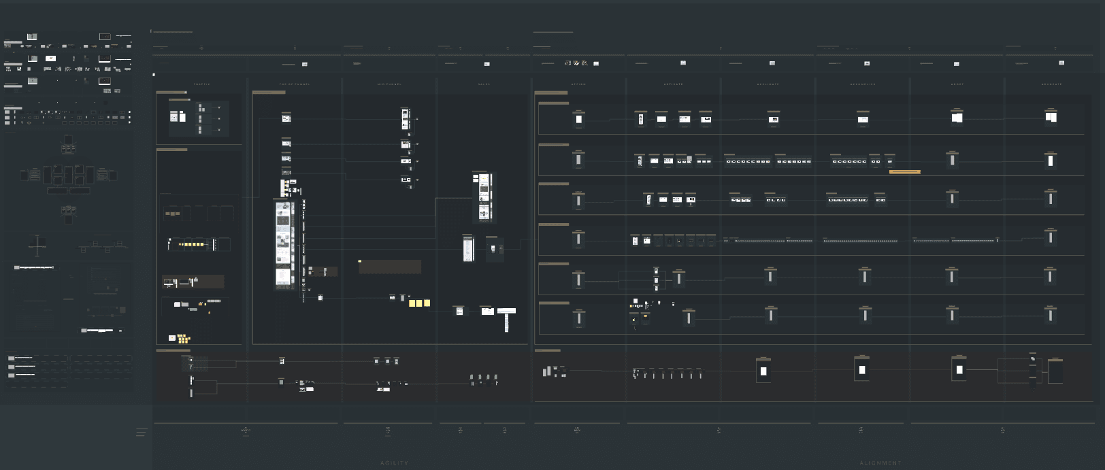1105x470 pixels.
Task: Click the first footer icon beneath the Sales column
Action: (x=461, y=431)
